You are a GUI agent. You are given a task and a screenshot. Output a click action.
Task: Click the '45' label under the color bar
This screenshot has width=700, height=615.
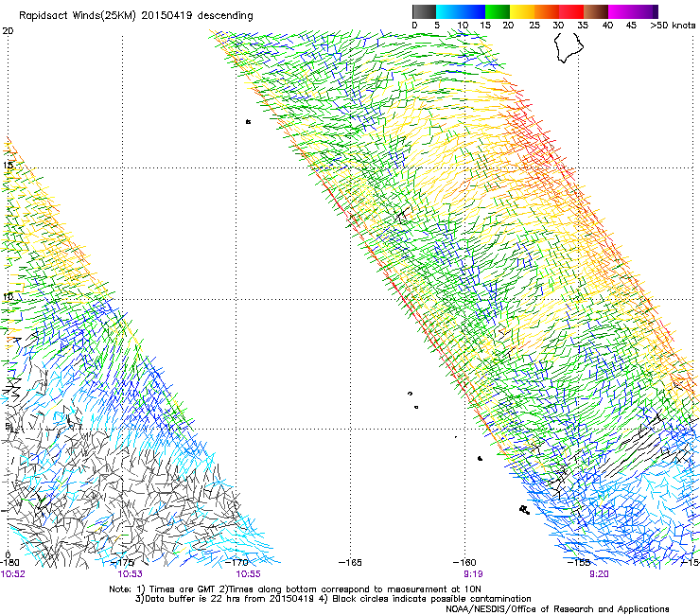(631, 26)
